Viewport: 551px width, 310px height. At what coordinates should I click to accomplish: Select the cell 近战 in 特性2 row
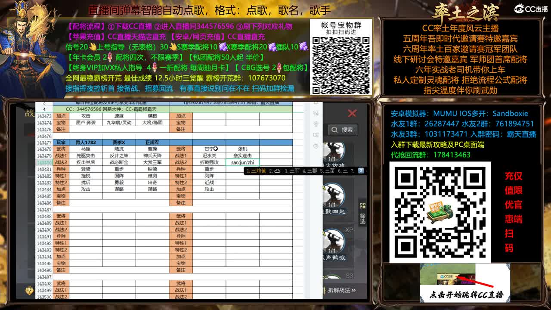pyautogui.click(x=209, y=183)
